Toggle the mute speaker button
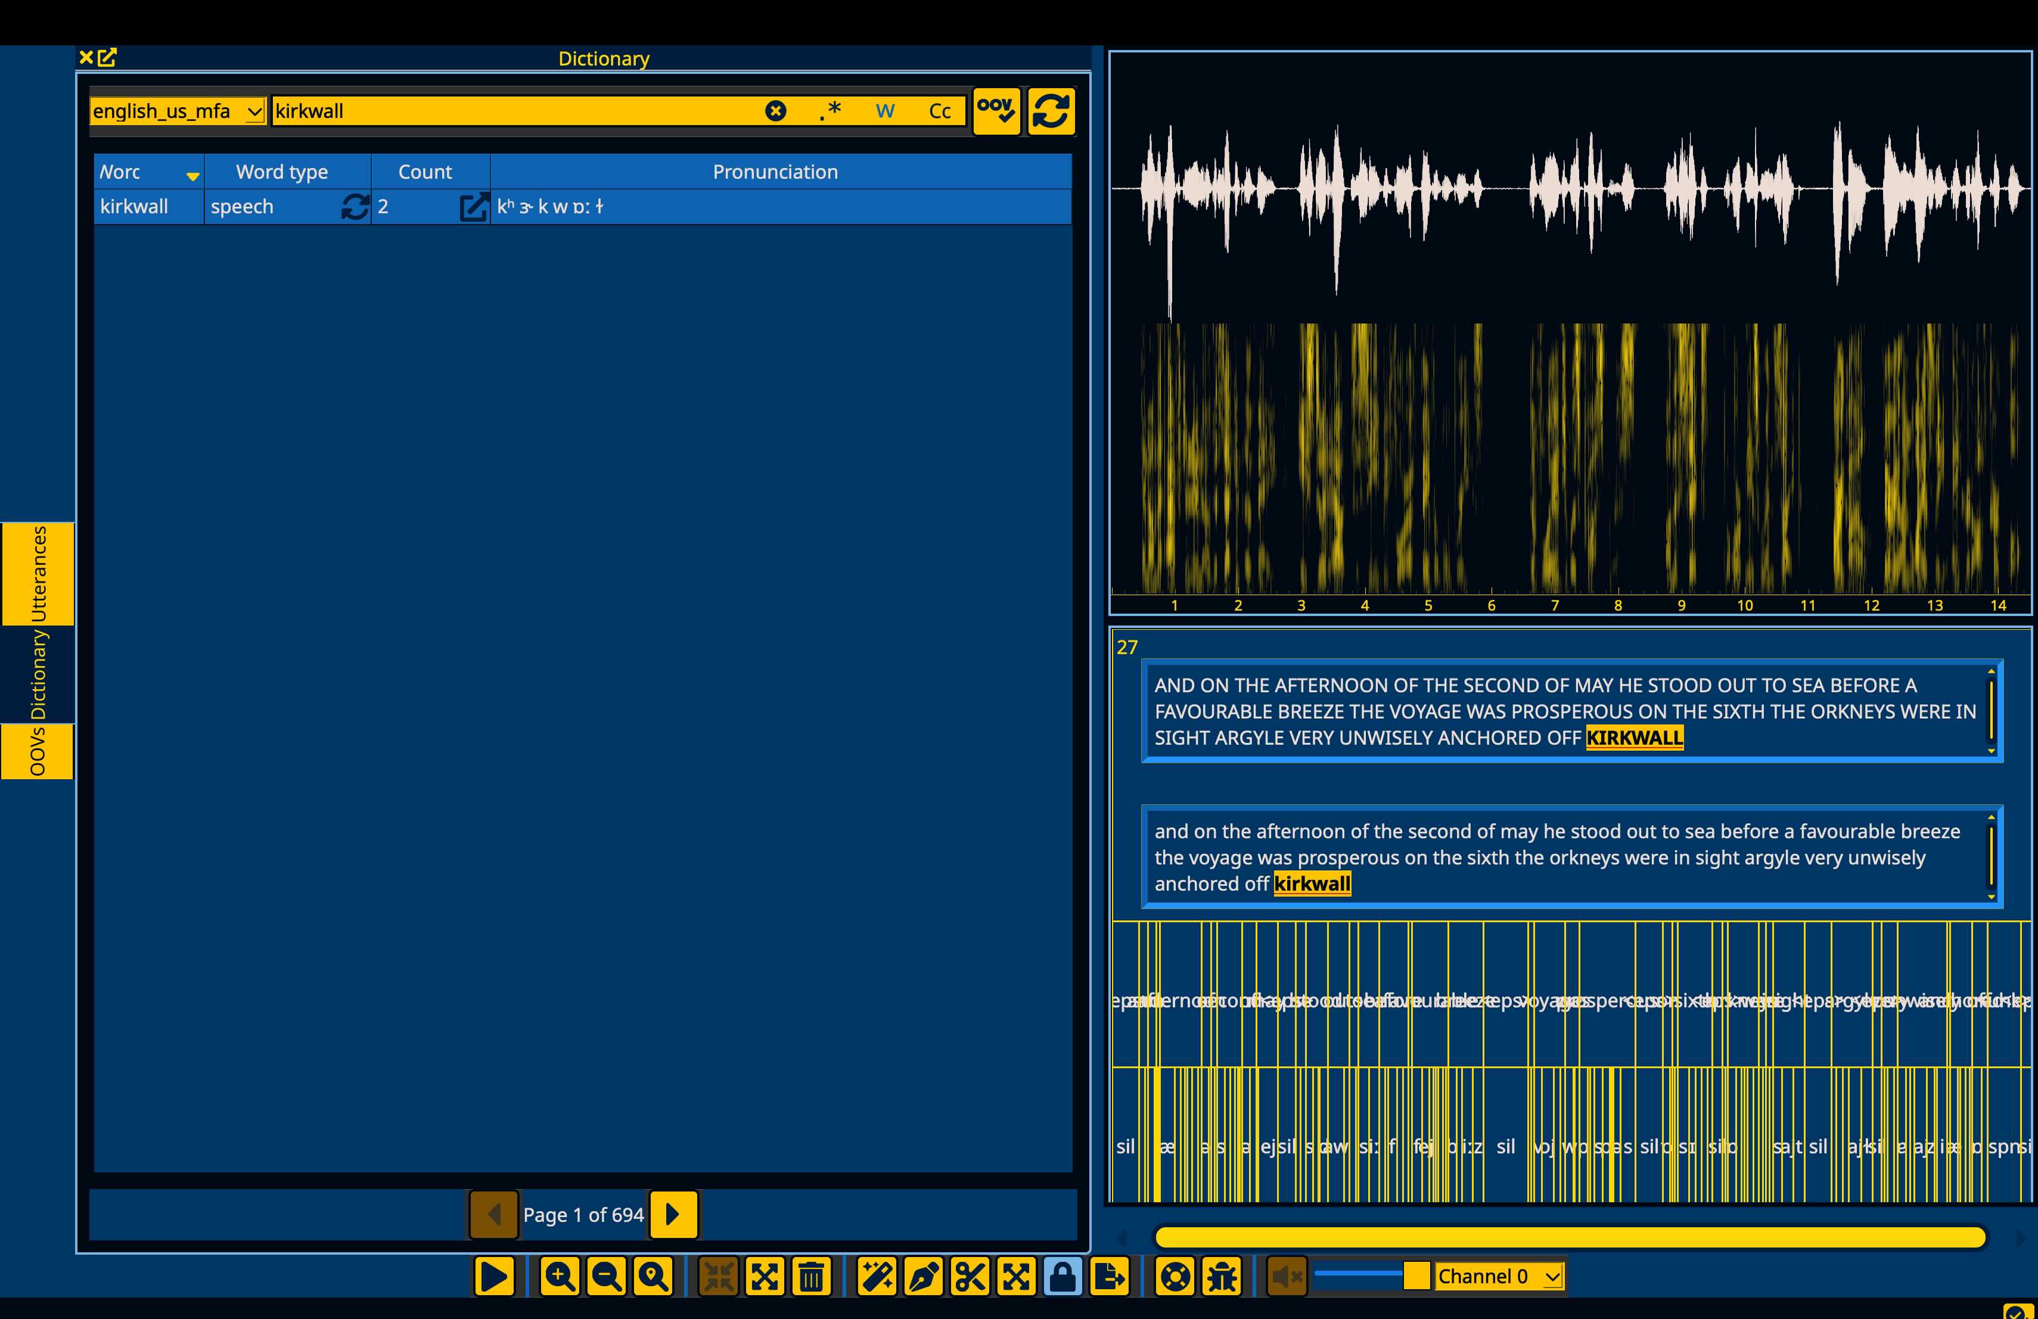2038x1319 pixels. [1286, 1276]
